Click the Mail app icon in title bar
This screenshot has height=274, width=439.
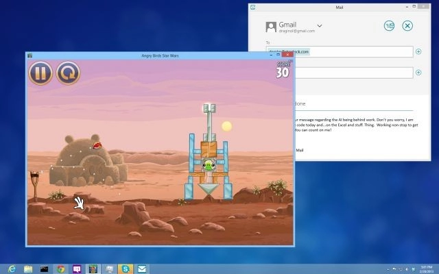click(253, 8)
